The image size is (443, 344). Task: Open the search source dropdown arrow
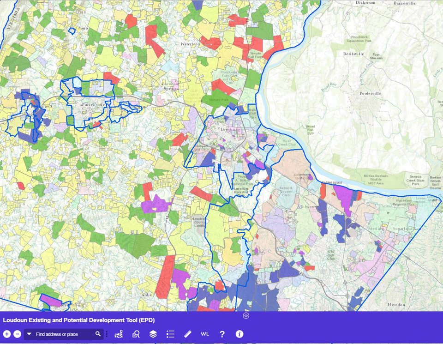29,334
